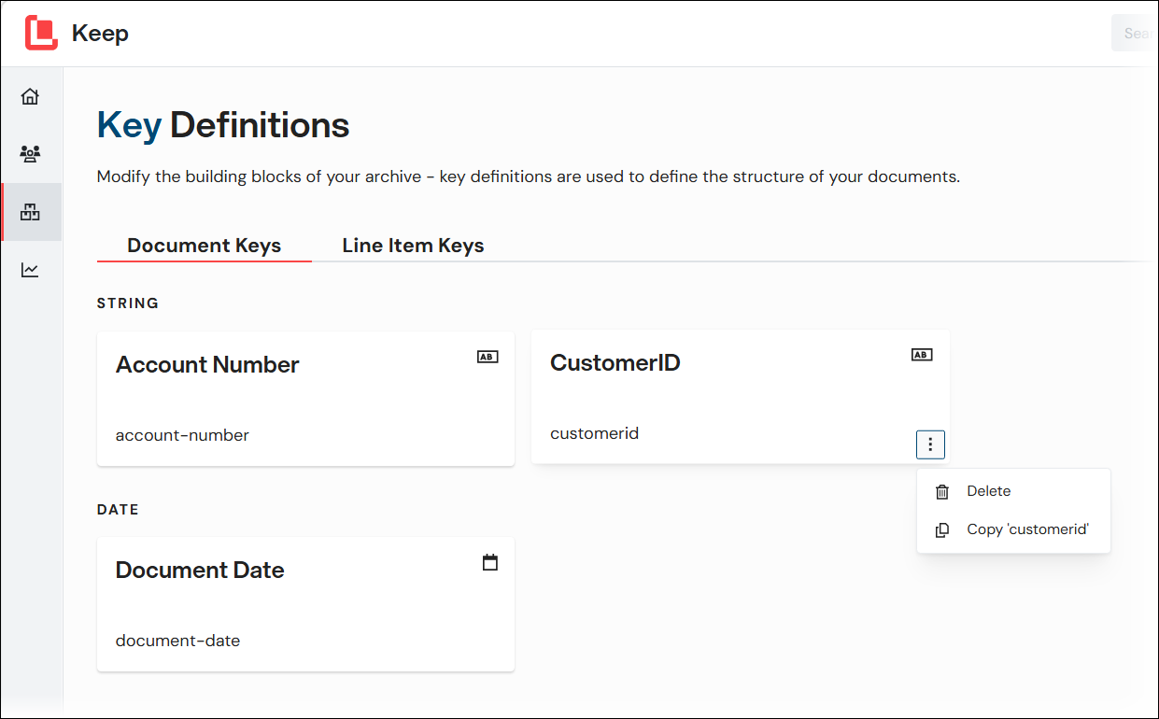
Task: Click the AB string icon on Account Number
Action: click(488, 356)
